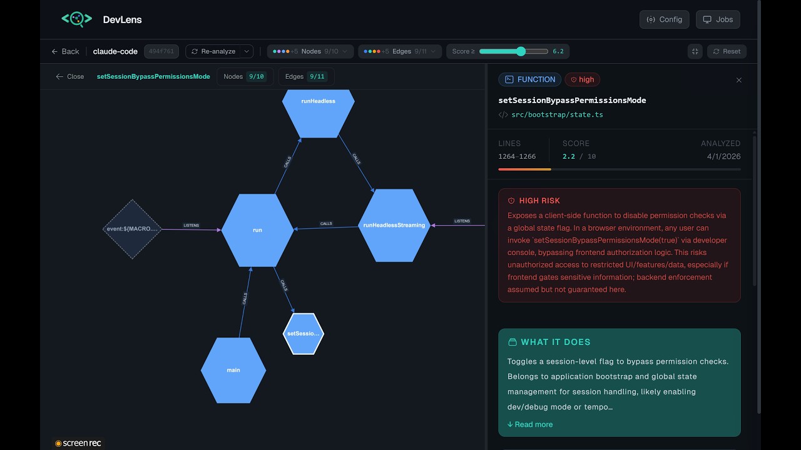The image size is (801, 450).
Task: Click the Nodes 9/10 counter chip
Action: click(245, 76)
